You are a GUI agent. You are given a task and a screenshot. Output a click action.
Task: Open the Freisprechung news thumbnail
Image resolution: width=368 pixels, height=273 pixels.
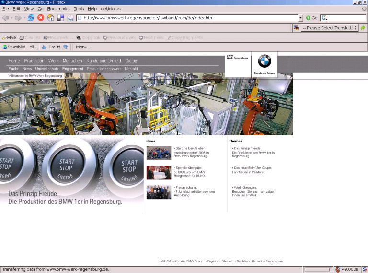[x=159, y=192]
